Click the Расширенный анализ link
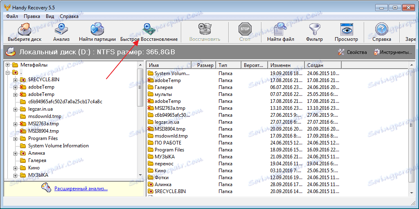This screenshot has height=209, width=419. [x=81, y=189]
